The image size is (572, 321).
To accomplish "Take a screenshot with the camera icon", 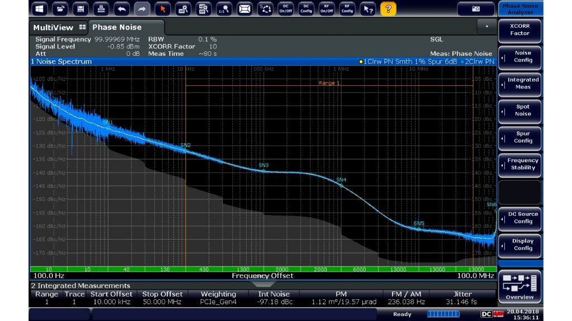I will pos(475,9).
